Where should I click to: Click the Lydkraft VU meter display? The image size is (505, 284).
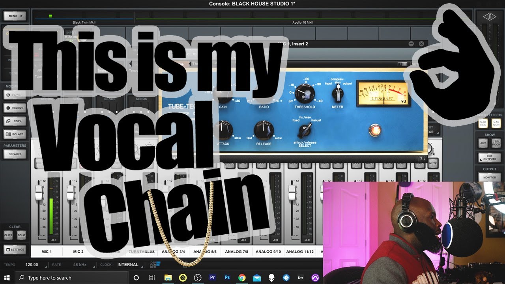coord(383,93)
